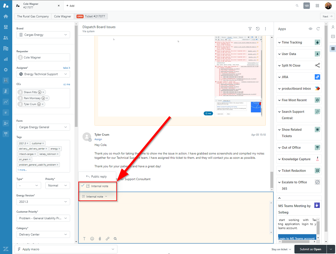The height and width of the screenshot is (254, 336).
Task: Open the Organizations icon in sidebar
Action: coord(6,48)
